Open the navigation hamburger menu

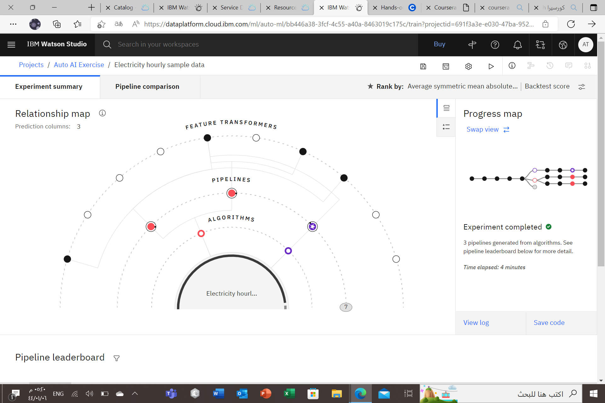tap(11, 45)
